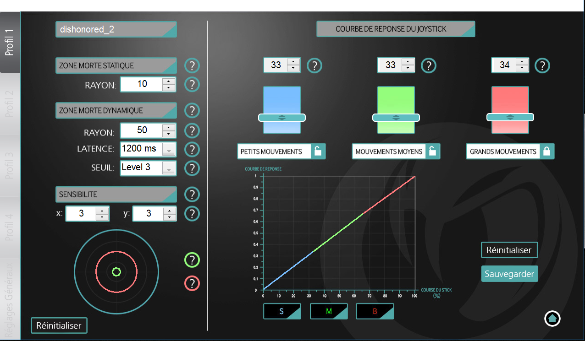The image size is (585, 341).
Task: Expand the Seuil Level 3 dropdown
Action: click(169, 168)
